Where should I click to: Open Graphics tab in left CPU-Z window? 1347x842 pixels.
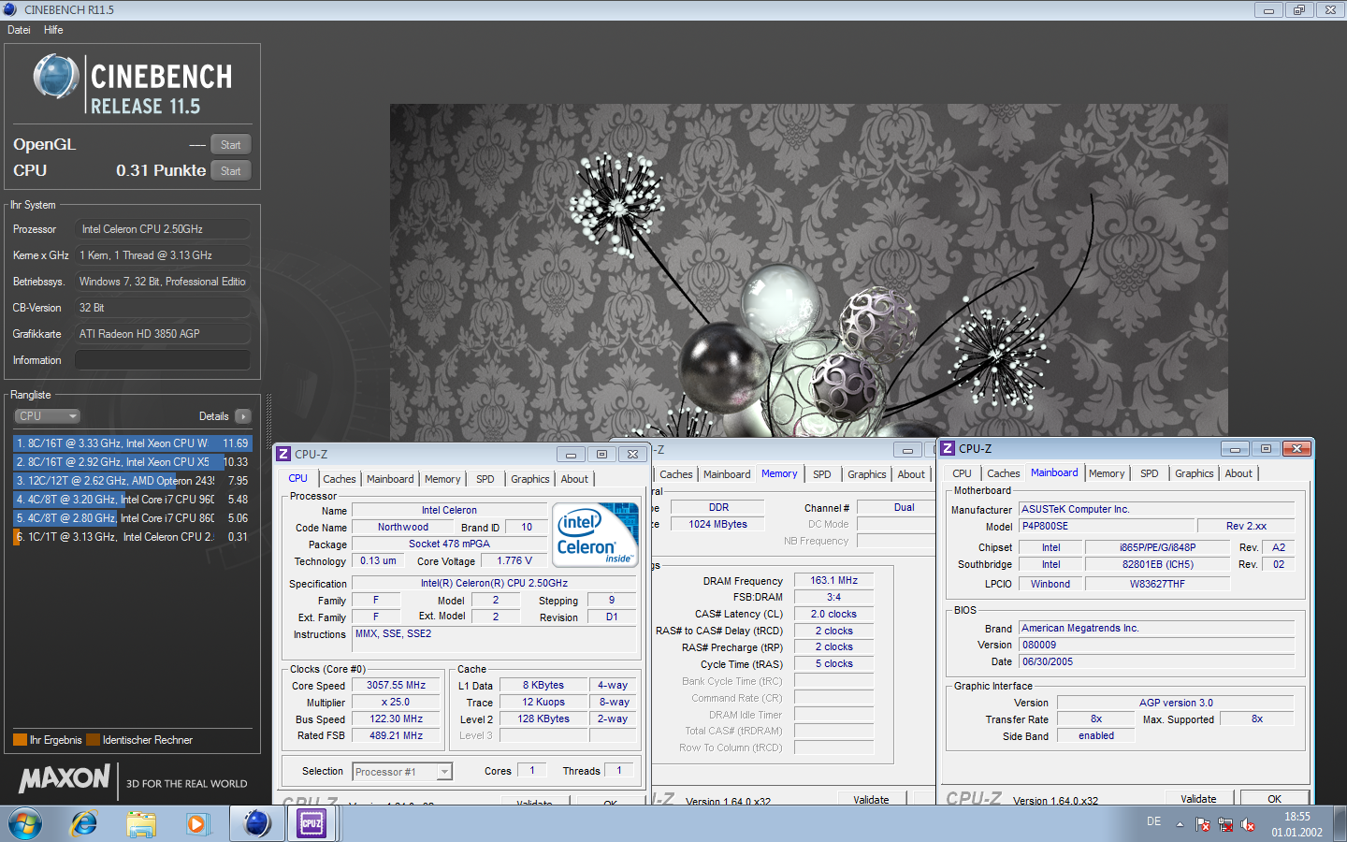pyautogui.click(x=530, y=479)
